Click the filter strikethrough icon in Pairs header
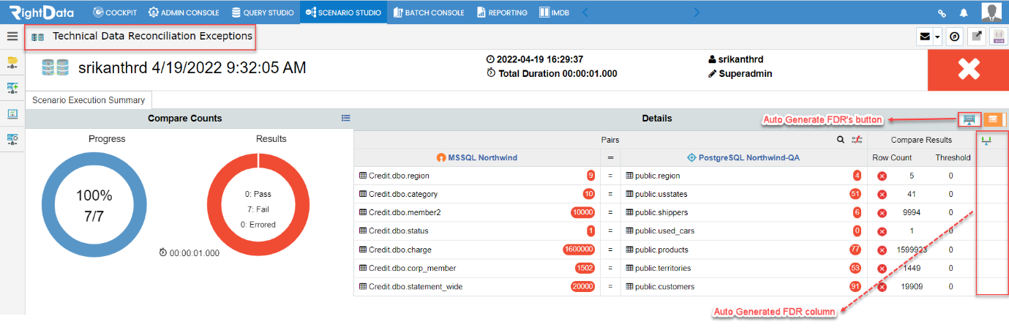Viewport: 1009px width, 333px height. pos(858,139)
